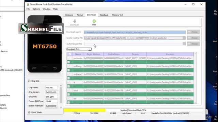
Task: Toggle checkbox of green row between preloader and md1img
Action: [68, 62]
